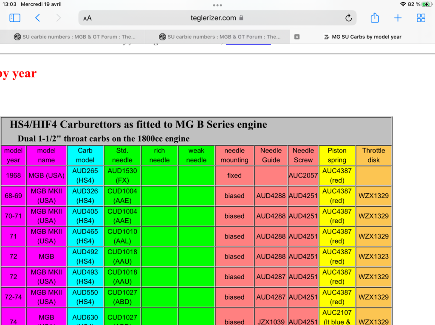The width and height of the screenshot is (435, 325).
Task: Show the Safari sidebar
Action: (15, 18)
